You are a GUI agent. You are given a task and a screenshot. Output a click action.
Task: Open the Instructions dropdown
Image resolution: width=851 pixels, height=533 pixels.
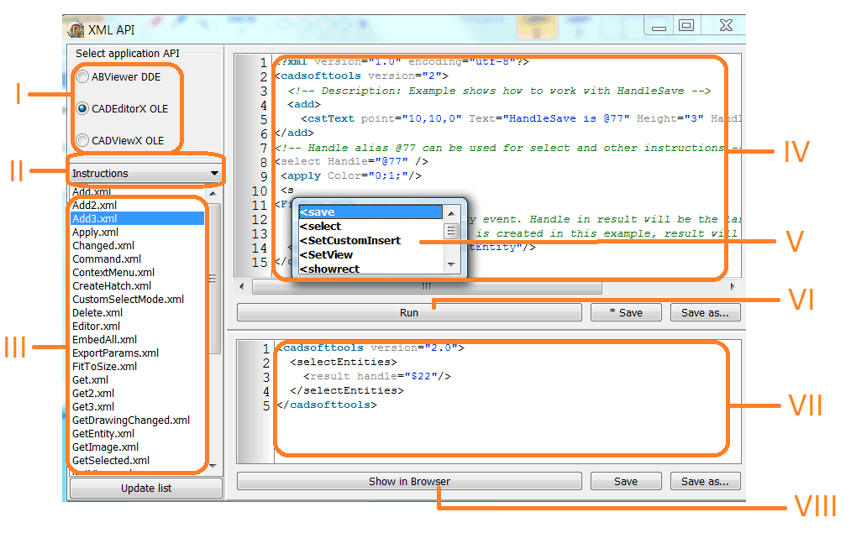pos(144,174)
